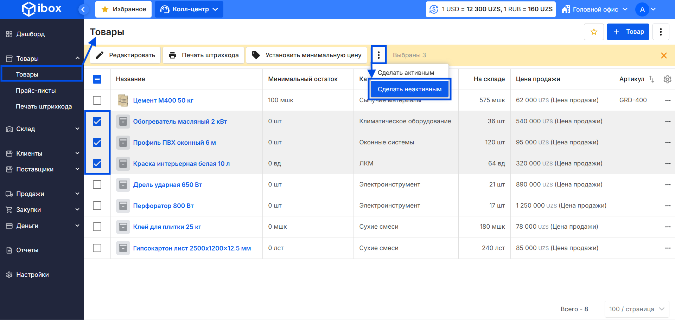Click the sort arrows icon beside Артикул
The width and height of the screenshot is (675, 320).
pos(651,79)
